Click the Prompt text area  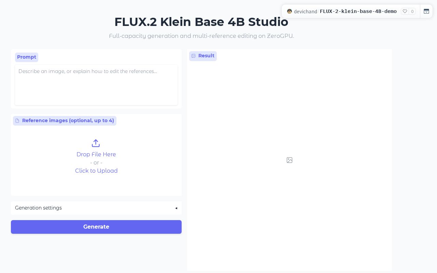click(x=96, y=85)
